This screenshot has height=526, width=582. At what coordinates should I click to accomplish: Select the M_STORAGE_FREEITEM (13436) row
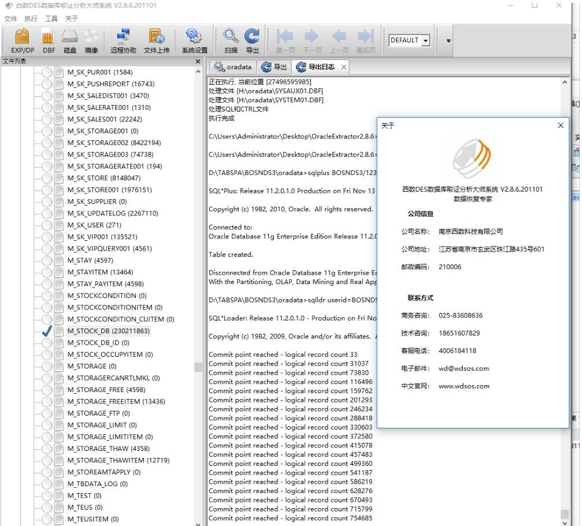tap(116, 401)
